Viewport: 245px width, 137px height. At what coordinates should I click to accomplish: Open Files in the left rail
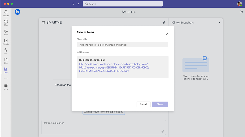tap(6, 61)
